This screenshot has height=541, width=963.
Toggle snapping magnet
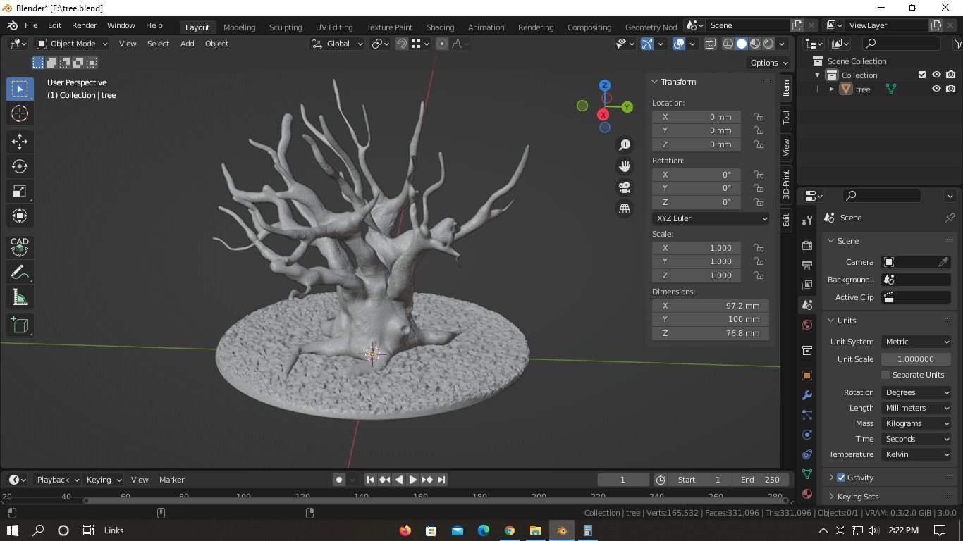click(x=402, y=44)
